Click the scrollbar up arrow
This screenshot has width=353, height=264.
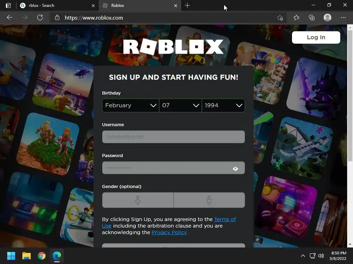pyautogui.click(x=350, y=27)
